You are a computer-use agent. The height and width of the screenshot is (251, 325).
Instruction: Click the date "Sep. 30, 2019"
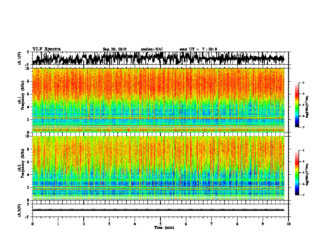pyautogui.click(x=114, y=49)
